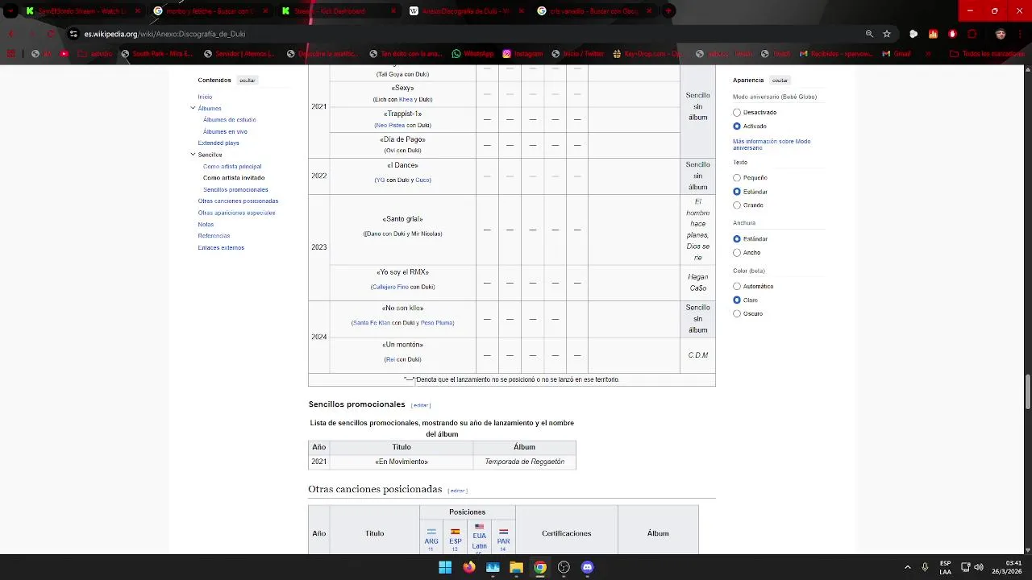The height and width of the screenshot is (580, 1032).
Task: Open the Chrome profile avatar
Action: [x=1001, y=34]
